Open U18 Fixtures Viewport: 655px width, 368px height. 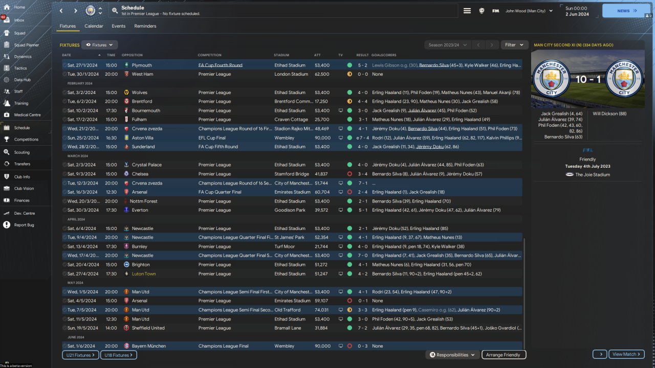pos(118,355)
